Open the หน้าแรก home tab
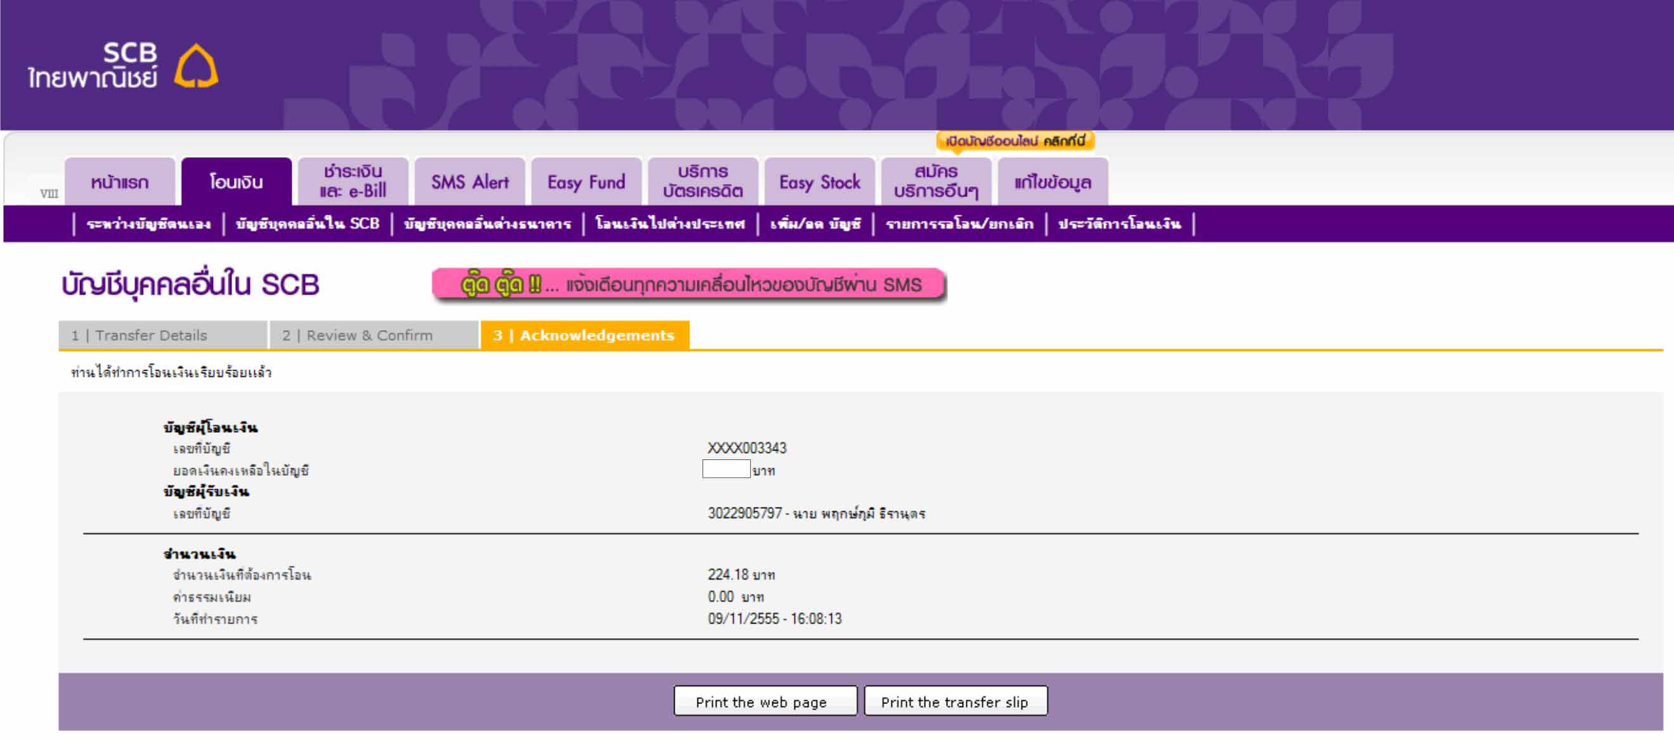The image size is (1674, 742). point(120,182)
